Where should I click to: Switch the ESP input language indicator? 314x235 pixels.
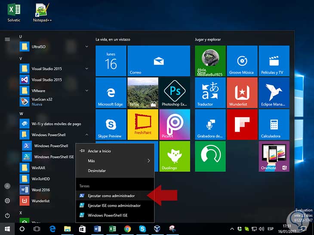point(271,229)
